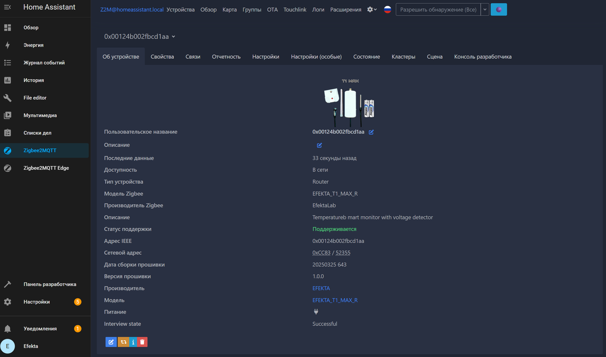The image size is (606, 357).
Task: Click the Home Assistant title text
Action: [x=49, y=7]
